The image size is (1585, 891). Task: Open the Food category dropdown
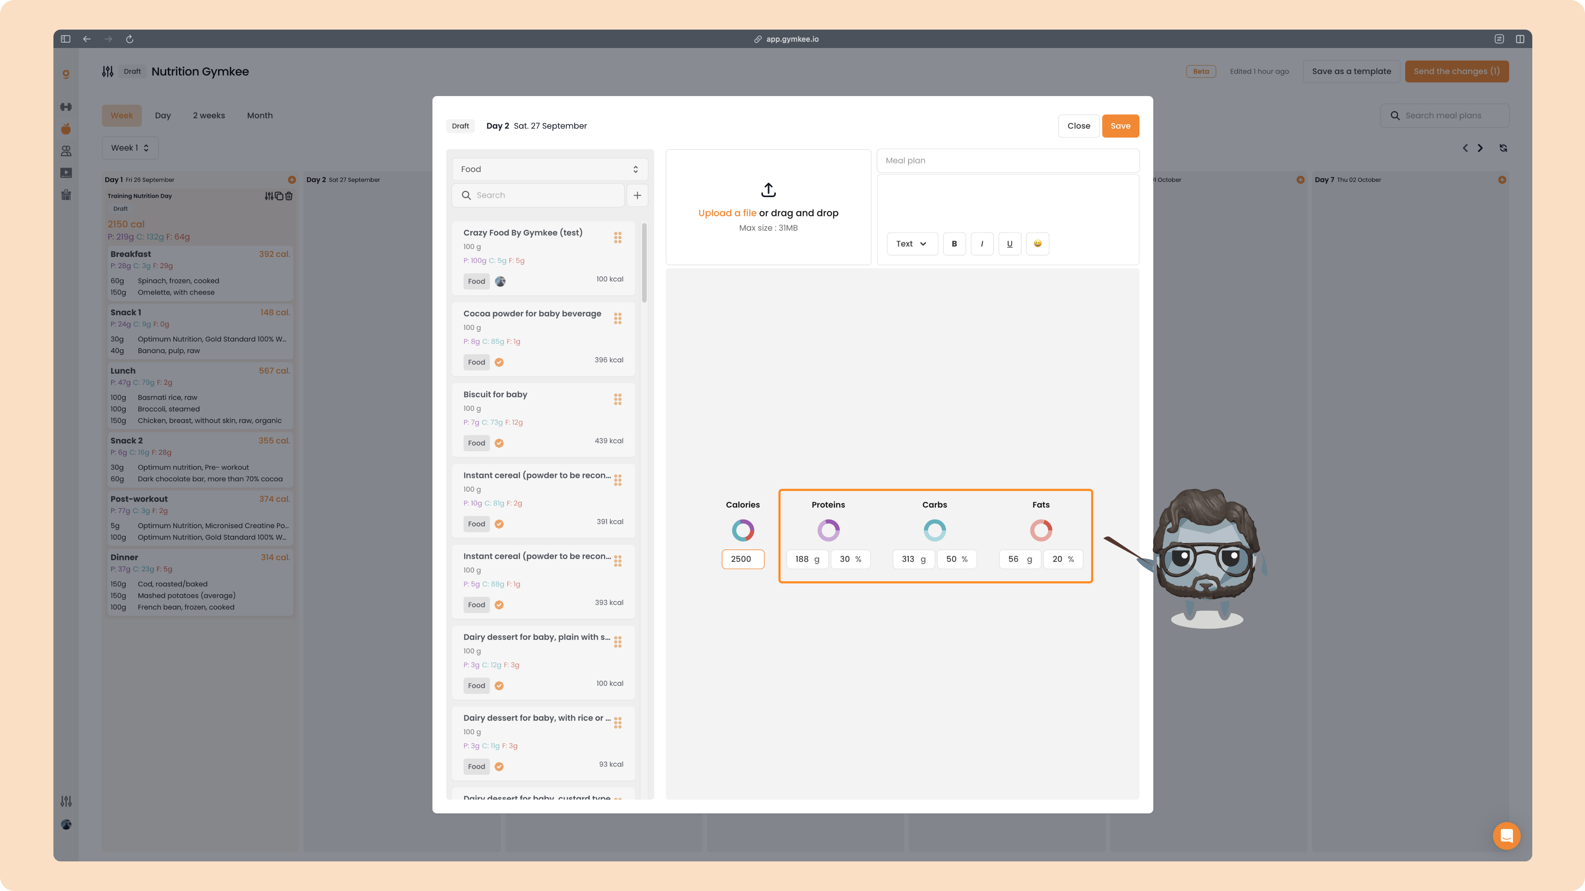550,169
